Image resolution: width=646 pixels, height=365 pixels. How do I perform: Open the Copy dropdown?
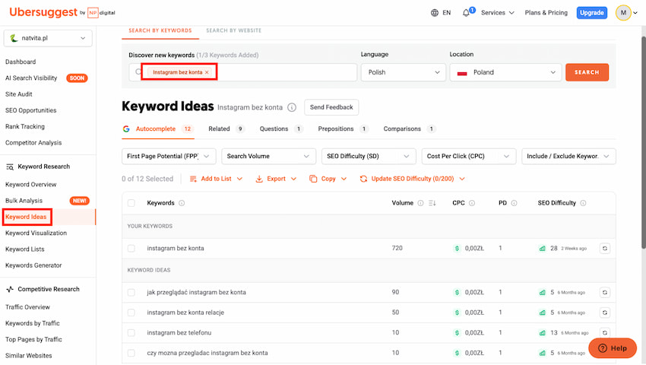coord(328,179)
